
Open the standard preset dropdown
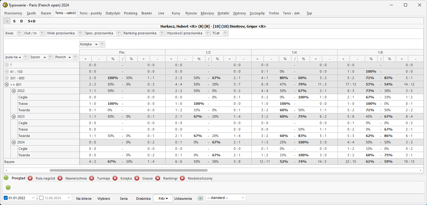[x=226, y=198]
